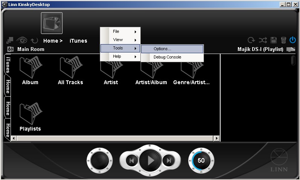Skip to the next track
The height and width of the screenshot is (180, 300).
click(x=169, y=160)
